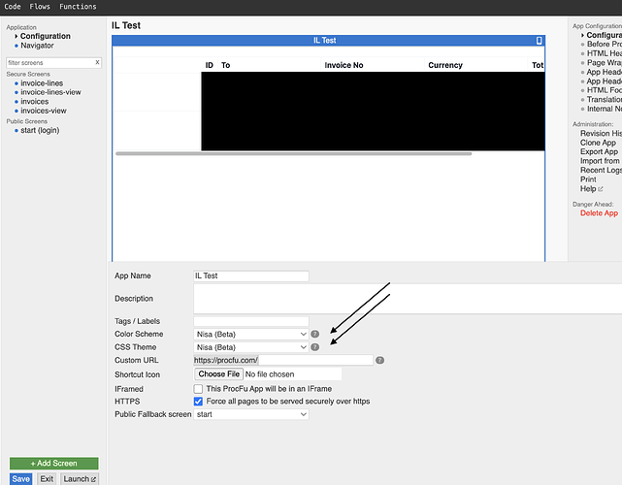Image resolution: width=622 pixels, height=485 pixels.
Task: Select Configuration in the left Application sidebar
Action: coord(46,36)
